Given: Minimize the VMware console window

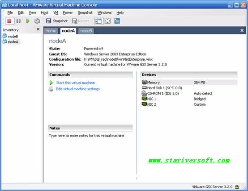Looking at the screenshot, I should coord(230,5).
